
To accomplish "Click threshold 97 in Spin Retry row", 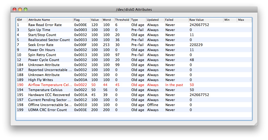I will point(117,55).
